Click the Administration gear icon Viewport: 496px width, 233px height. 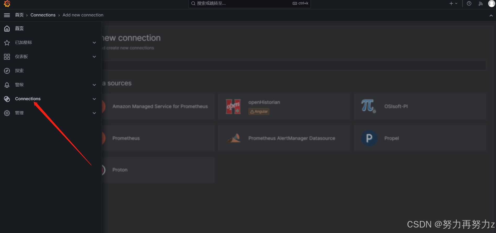coord(7,113)
